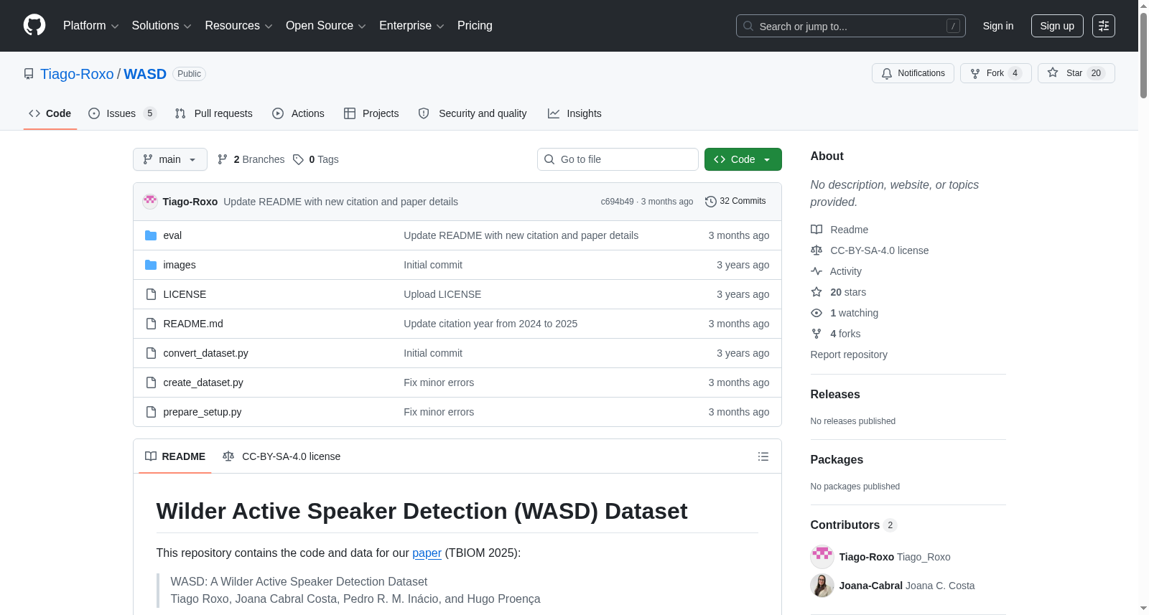1149x615 pixels.
Task: Click the star icon beside 20 stars
Action: pos(817,292)
